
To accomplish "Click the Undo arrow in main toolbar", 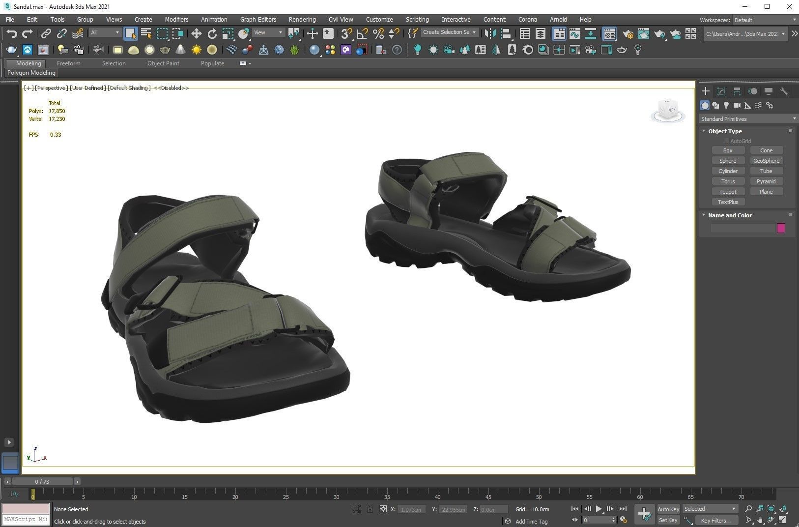I will 12,33.
